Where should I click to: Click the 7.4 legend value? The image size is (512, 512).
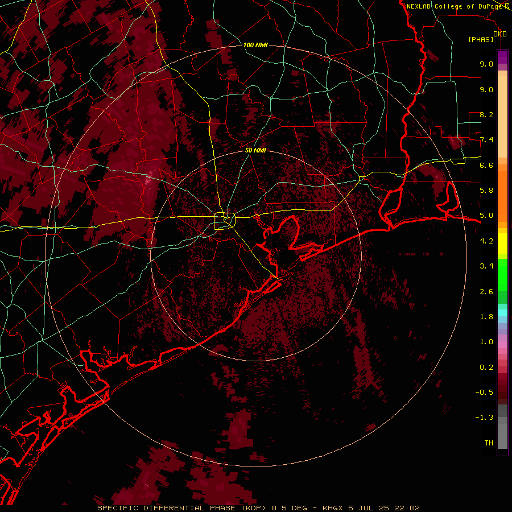coord(486,140)
